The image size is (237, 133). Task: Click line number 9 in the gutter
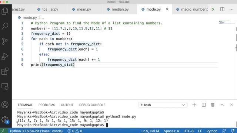[22, 65]
